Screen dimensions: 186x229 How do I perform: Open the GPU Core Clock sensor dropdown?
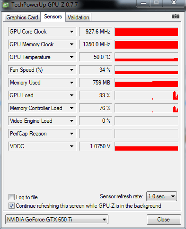[x=71, y=32]
